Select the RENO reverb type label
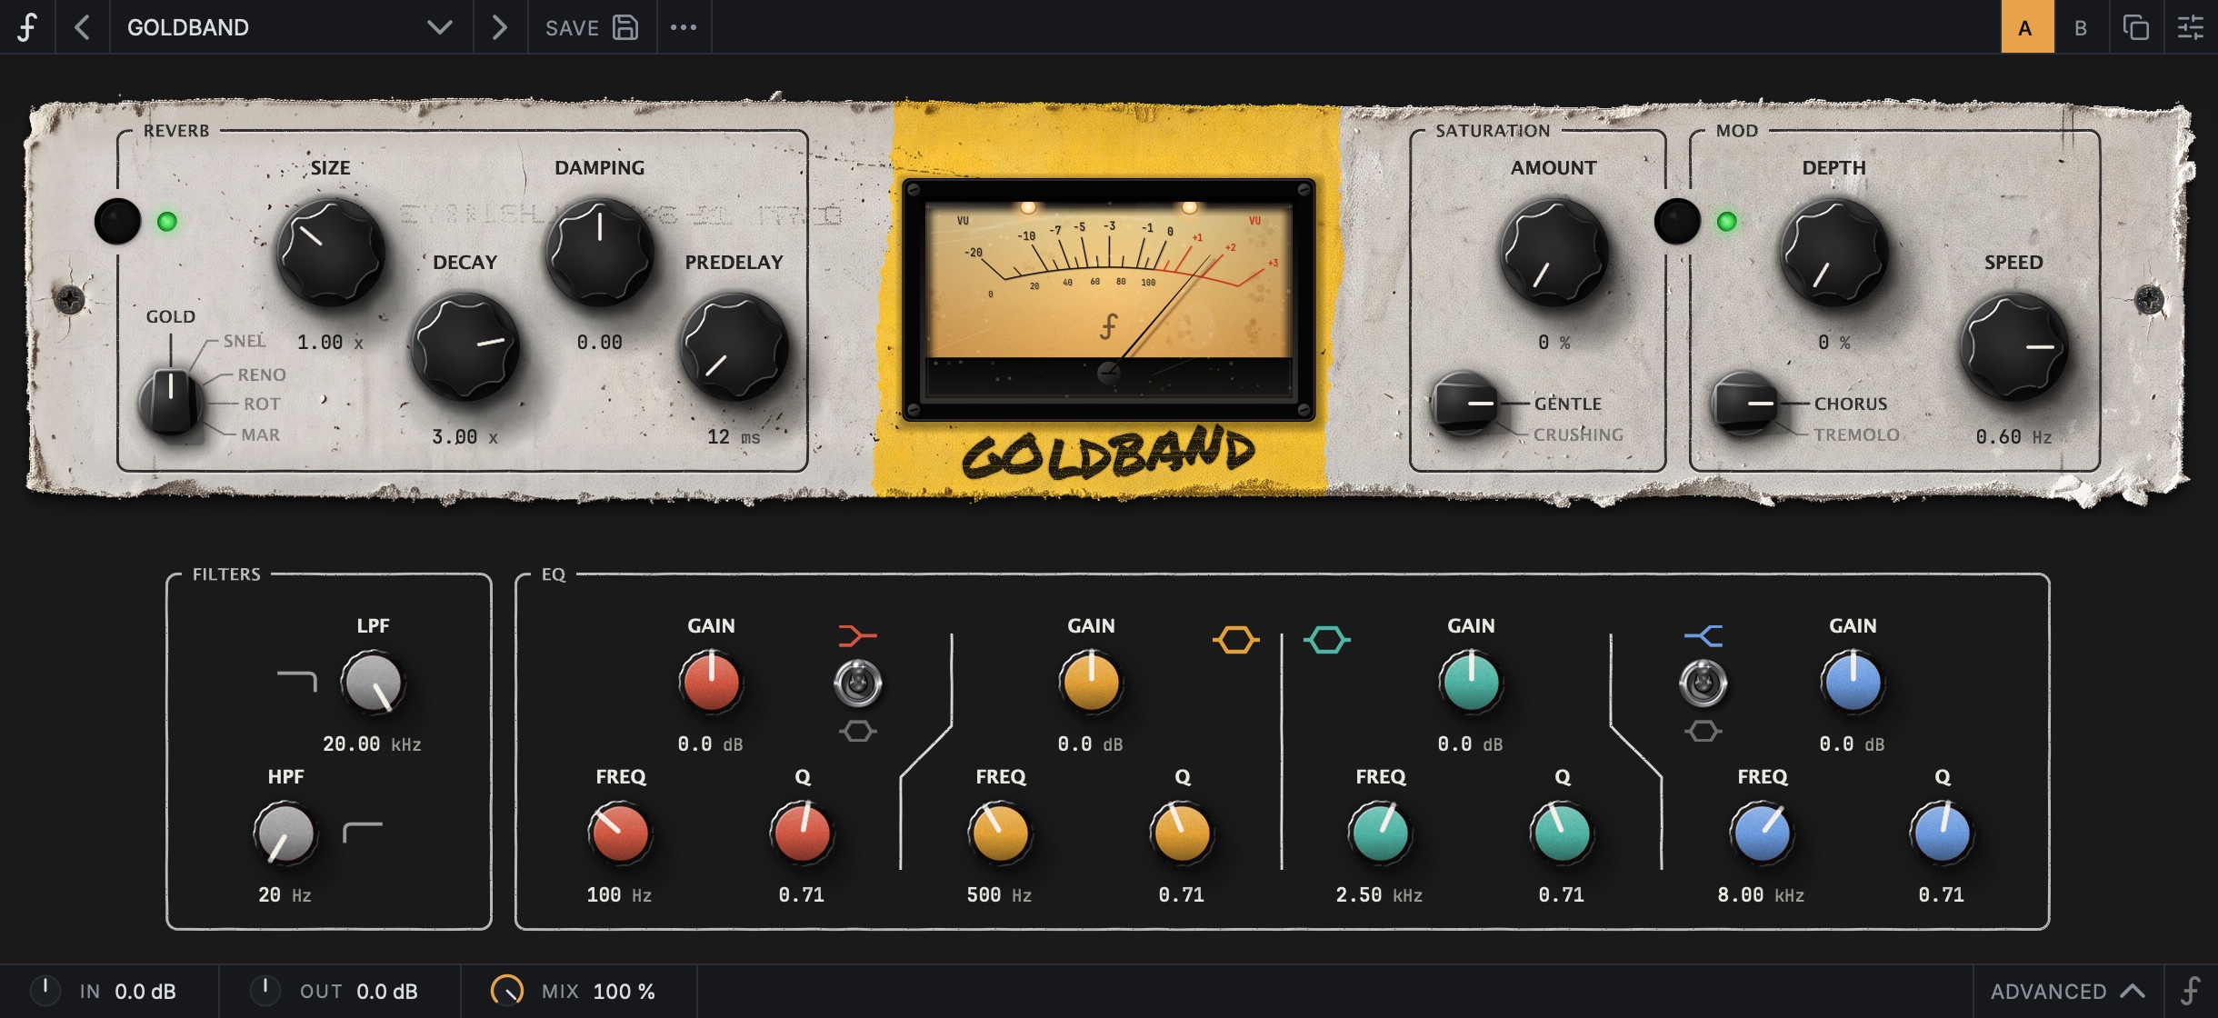Image resolution: width=2218 pixels, height=1018 pixels. [x=262, y=374]
